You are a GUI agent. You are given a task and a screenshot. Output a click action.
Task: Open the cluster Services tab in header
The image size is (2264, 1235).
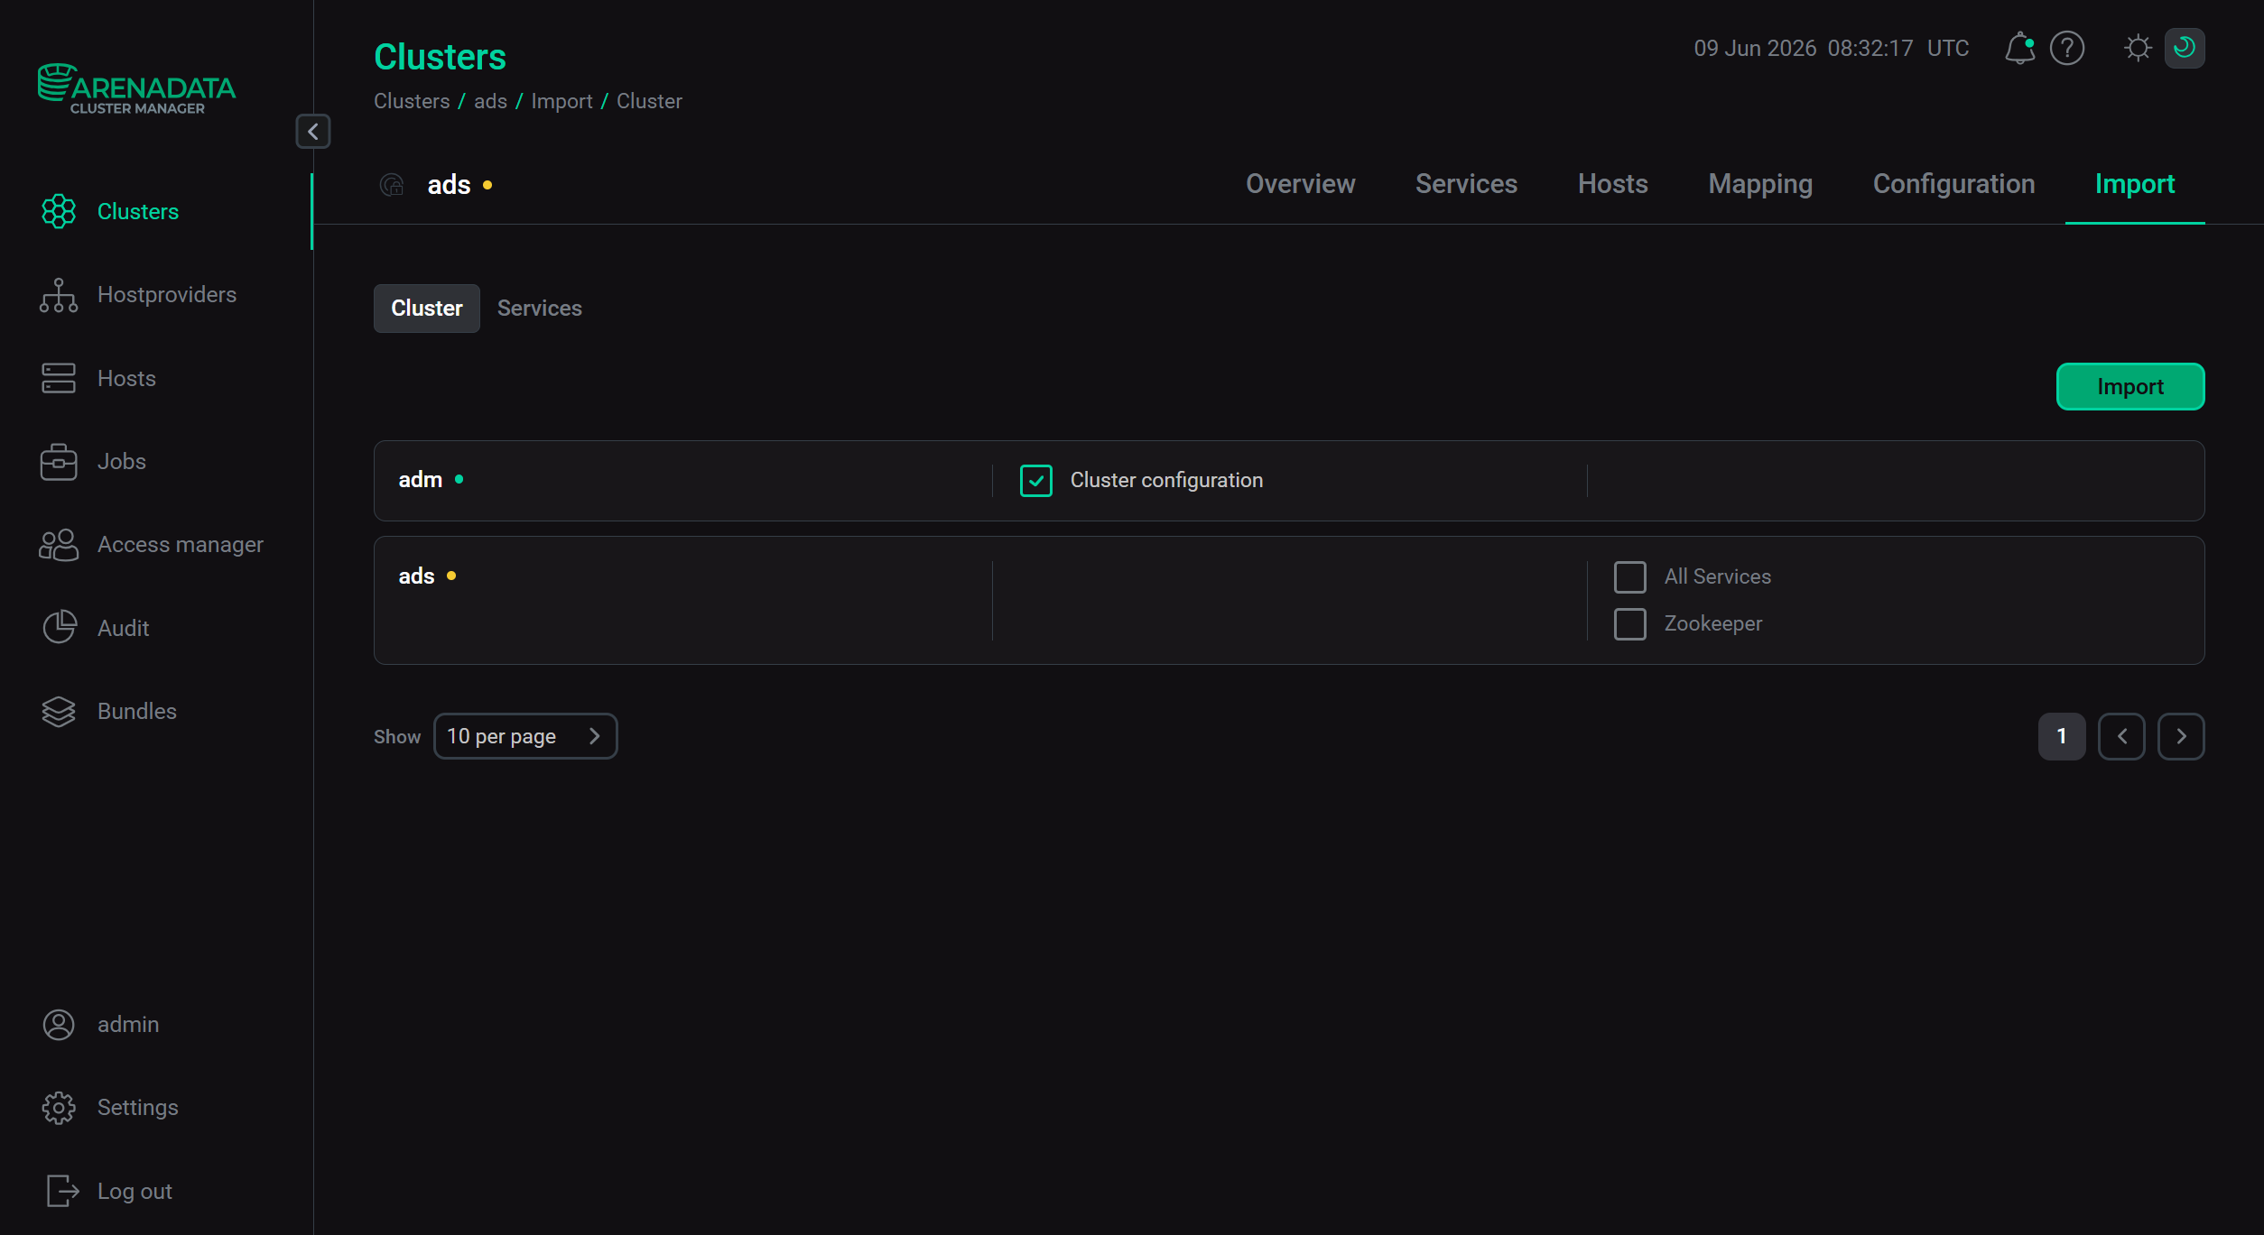1466,184
